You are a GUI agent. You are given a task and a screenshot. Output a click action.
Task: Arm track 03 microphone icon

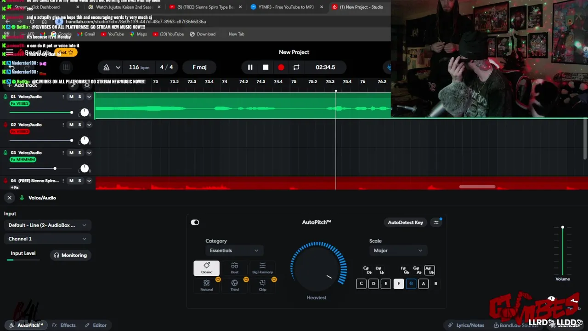click(6, 153)
